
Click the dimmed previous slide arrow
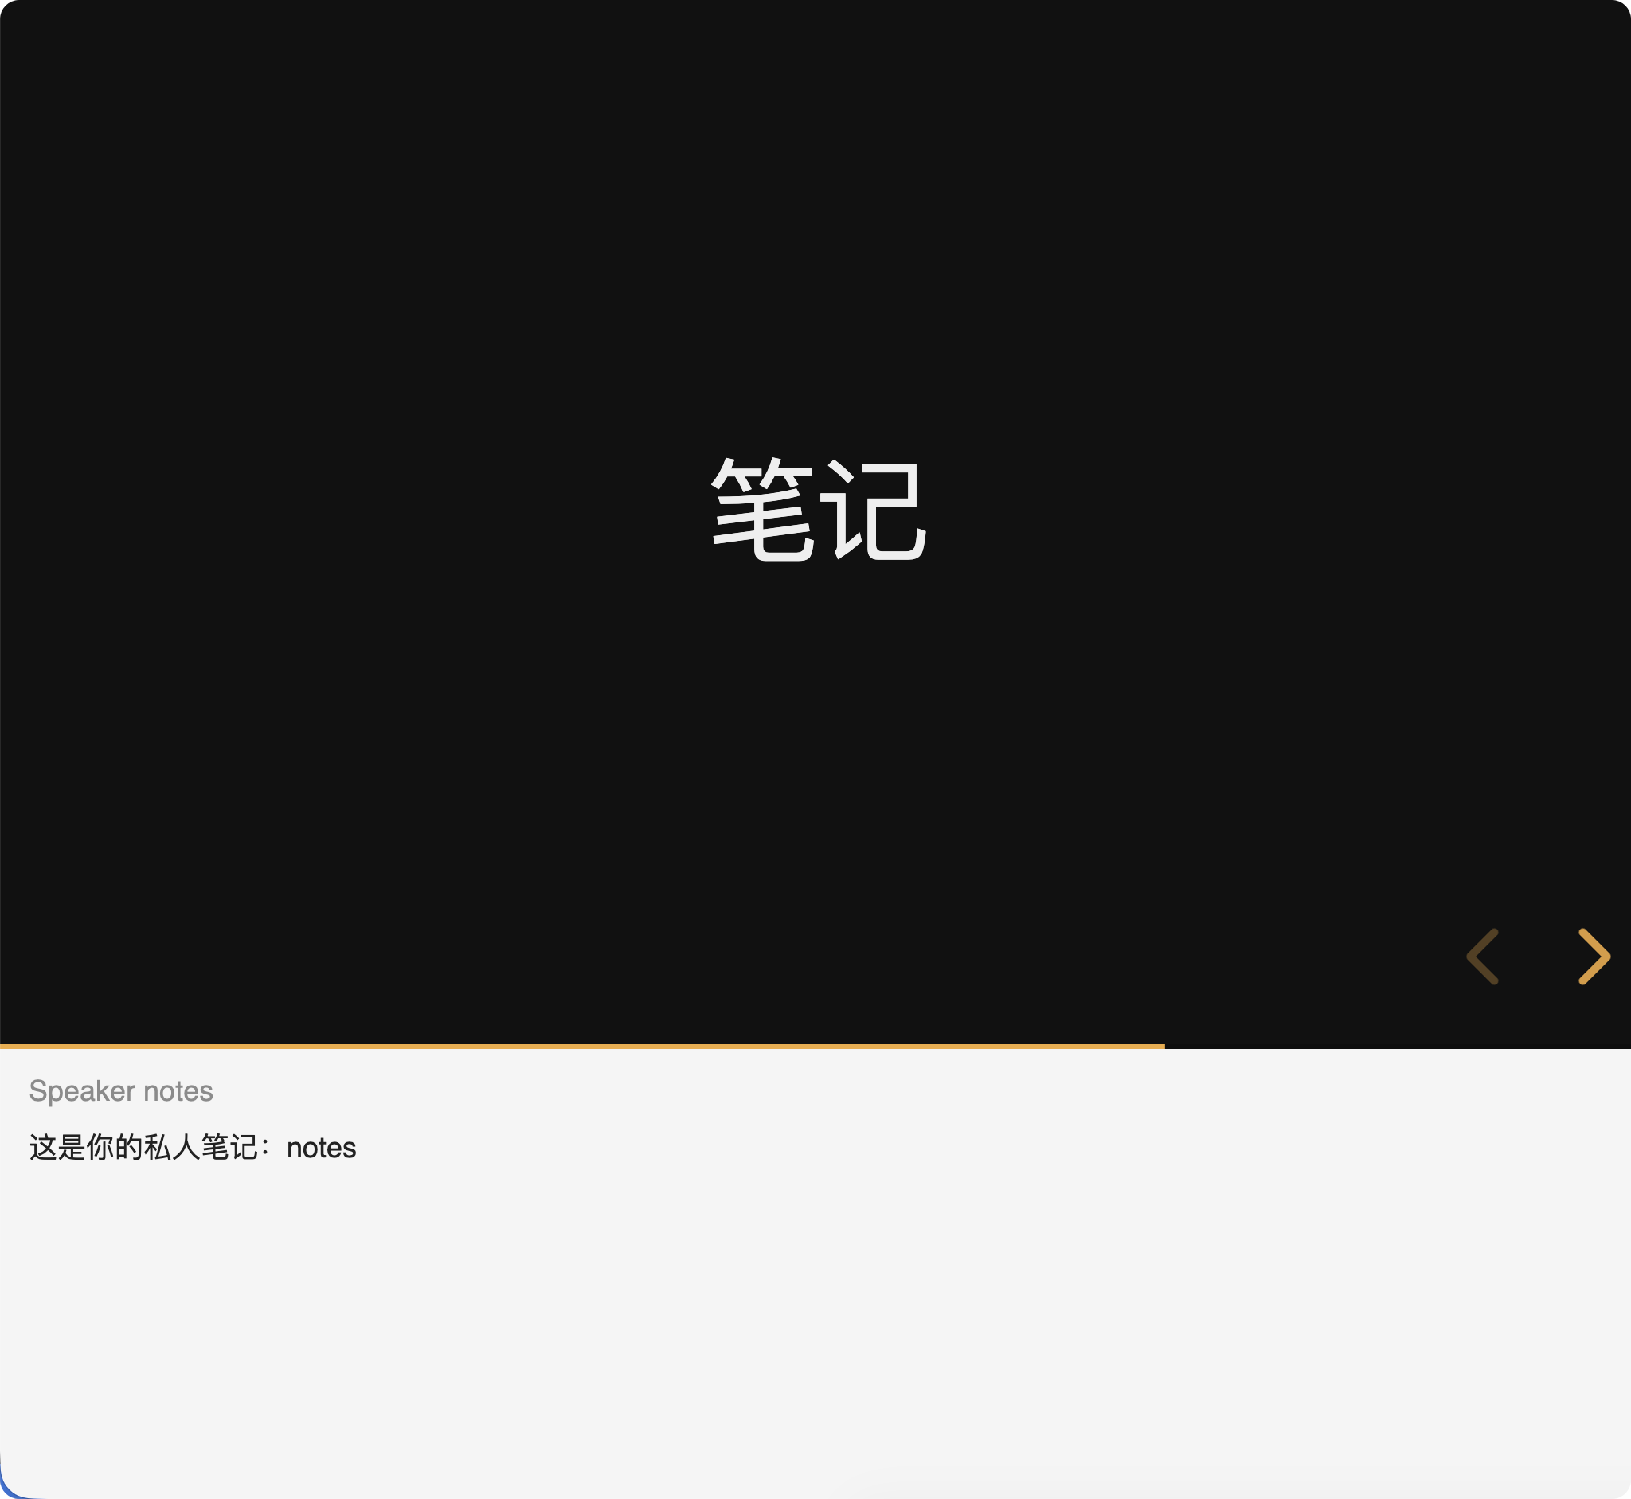click(x=1483, y=957)
